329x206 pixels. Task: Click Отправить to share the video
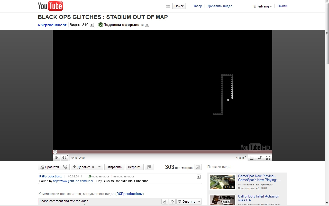[x=114, y=167]
